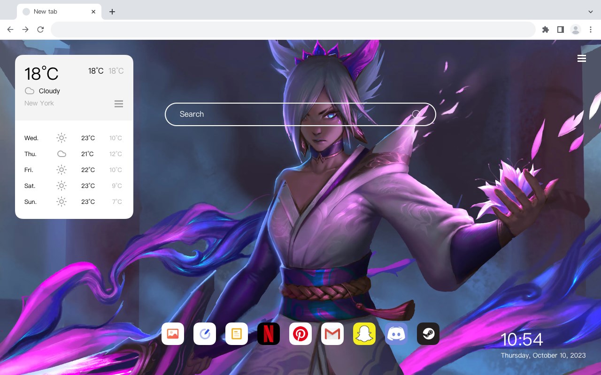
Task: Click Sunday's low temperature 7°C
Action: pyautogui.click(x=117, y=202)
